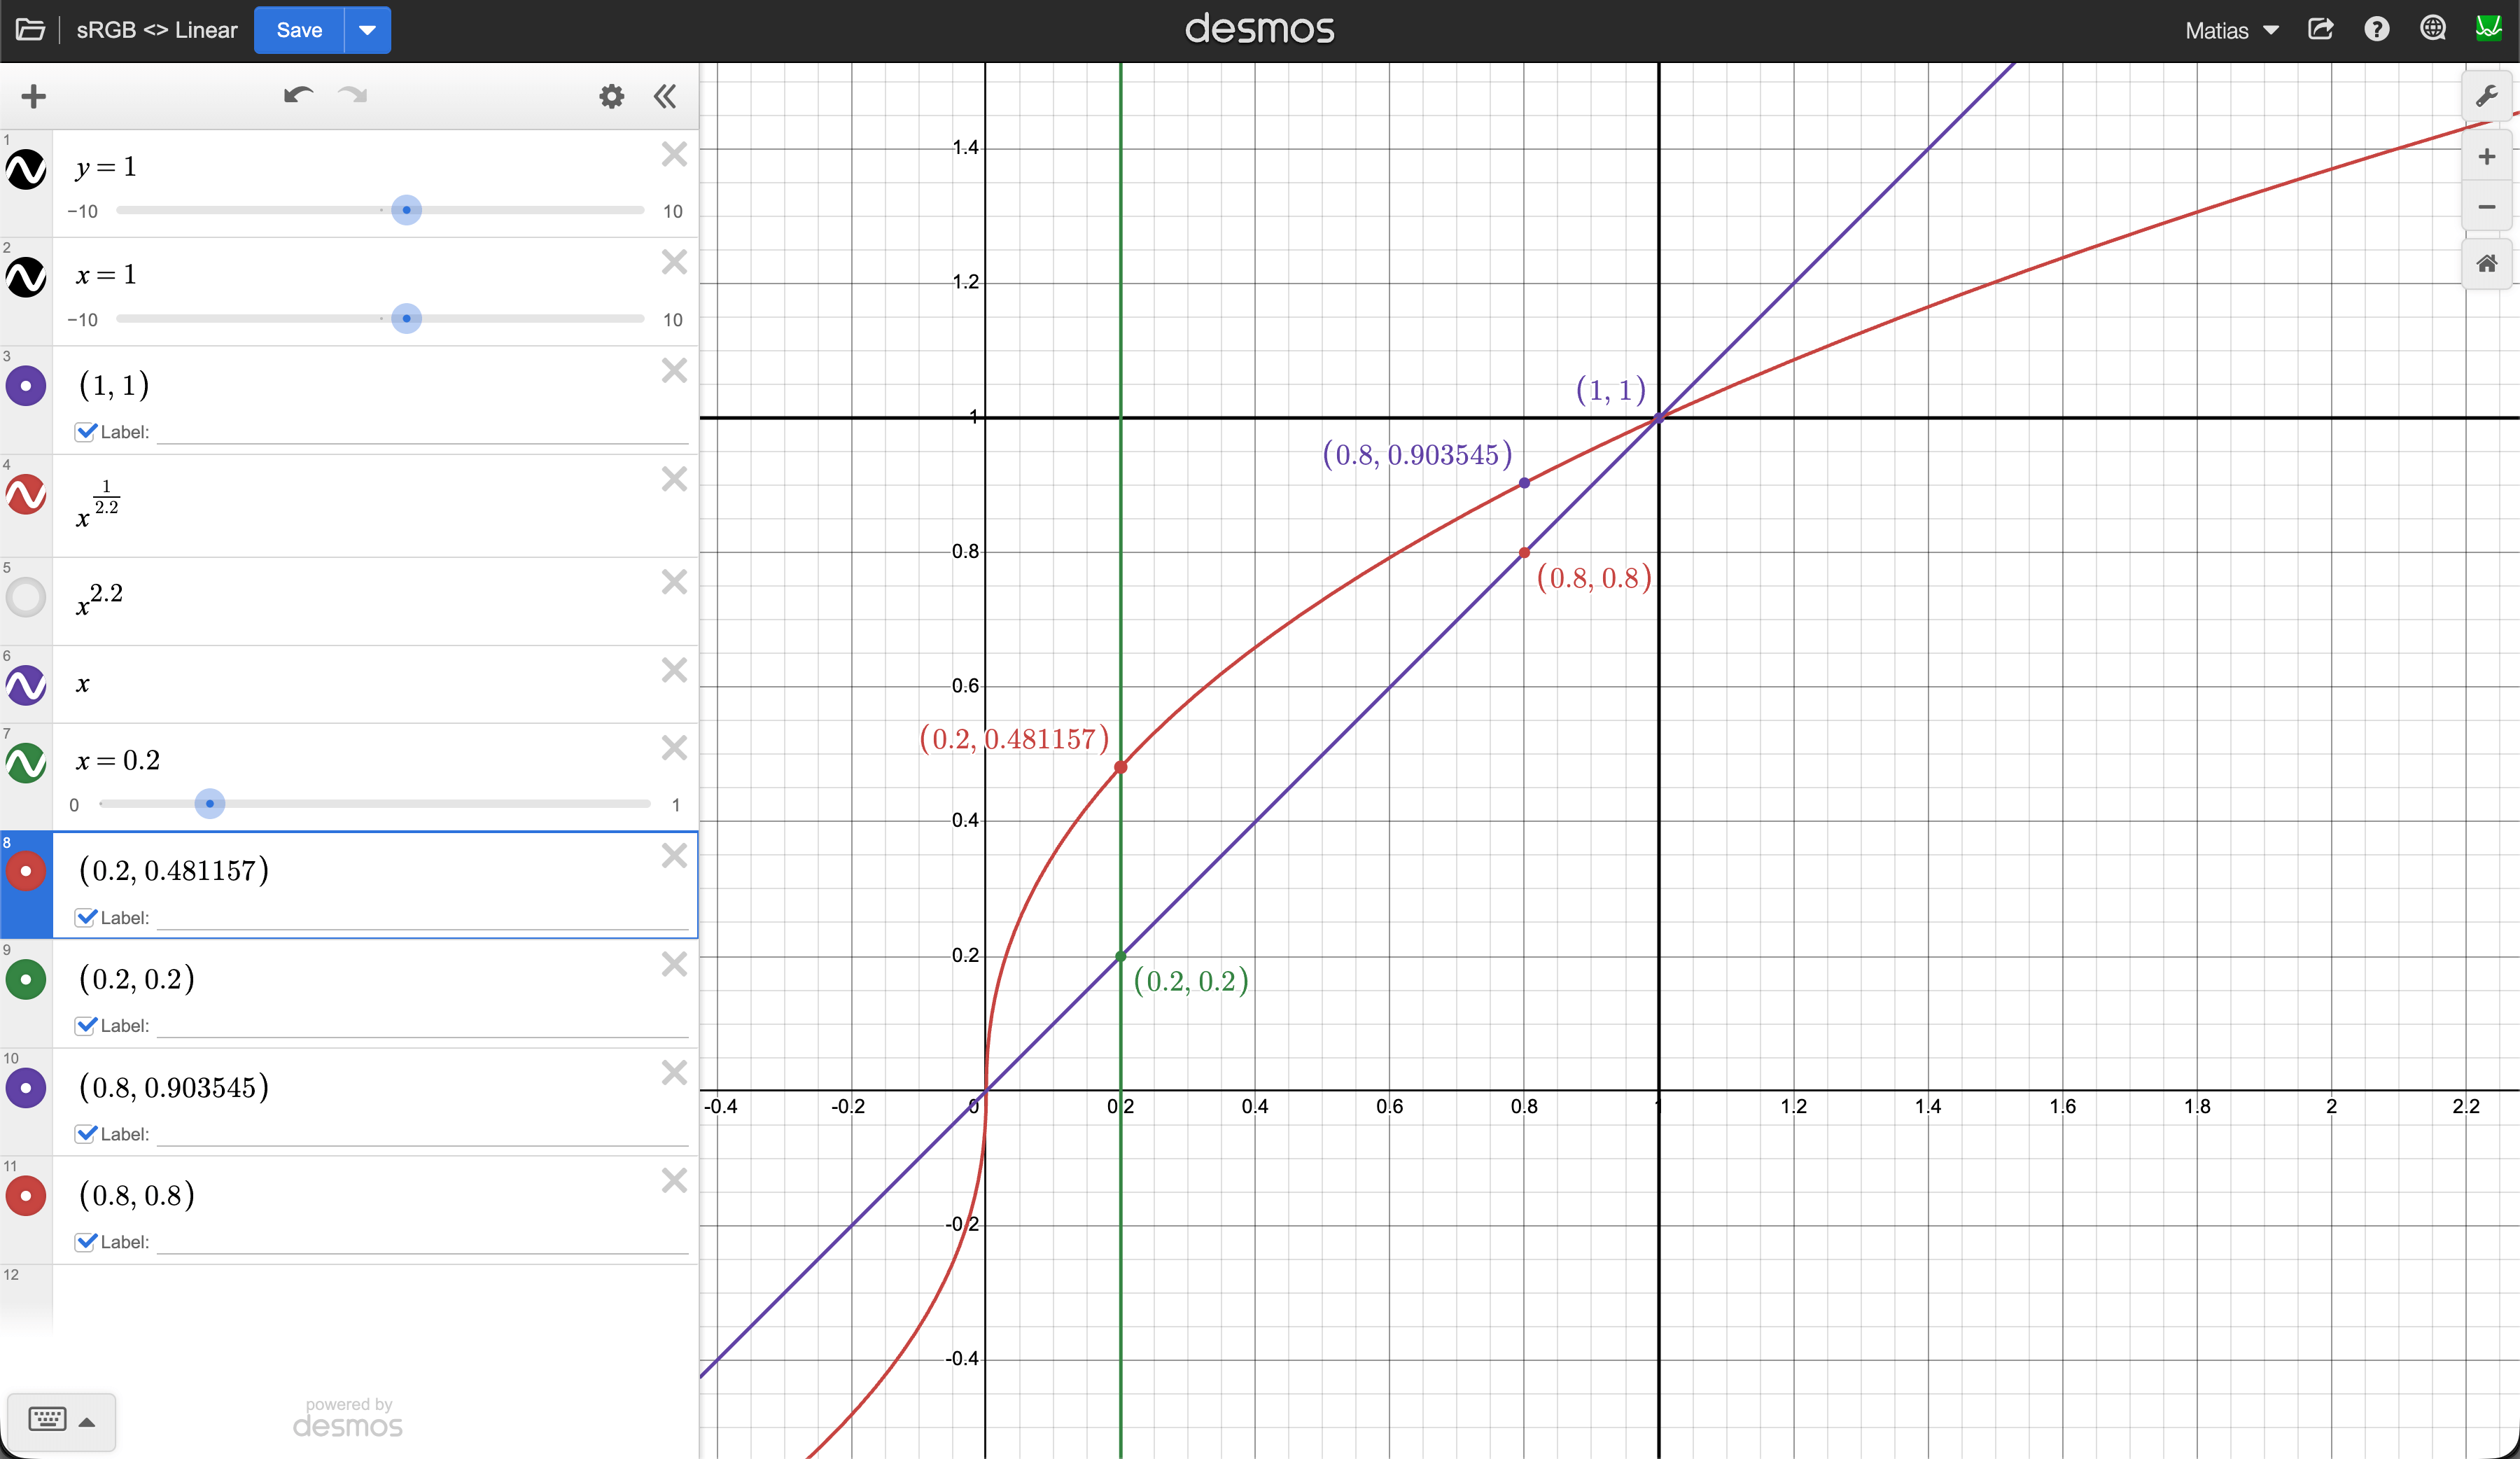The width and height of the screenshot is (2520, 1459).
Task: Open expression list settings gear
Action: (611, 96)
